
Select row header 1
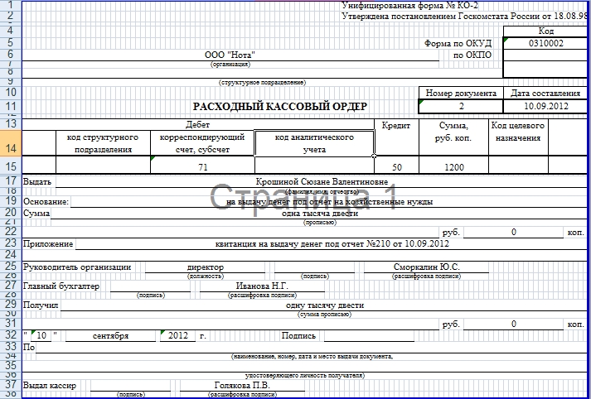[x=11, y=5]
